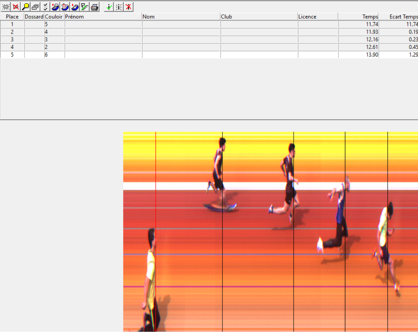The image size is (418, 332).
Task: Sort by Place column header
Action: coord(12,16)
